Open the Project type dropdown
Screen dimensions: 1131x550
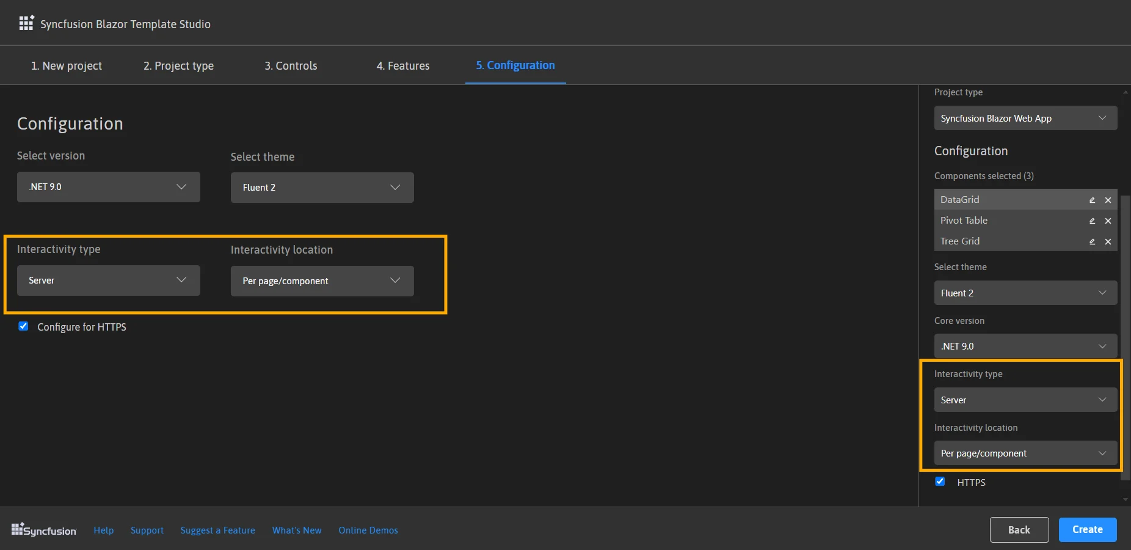(x=1025, y=118)
